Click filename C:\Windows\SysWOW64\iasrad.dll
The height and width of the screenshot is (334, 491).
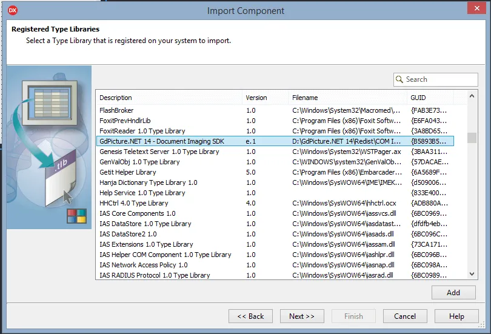click(342, 275)
